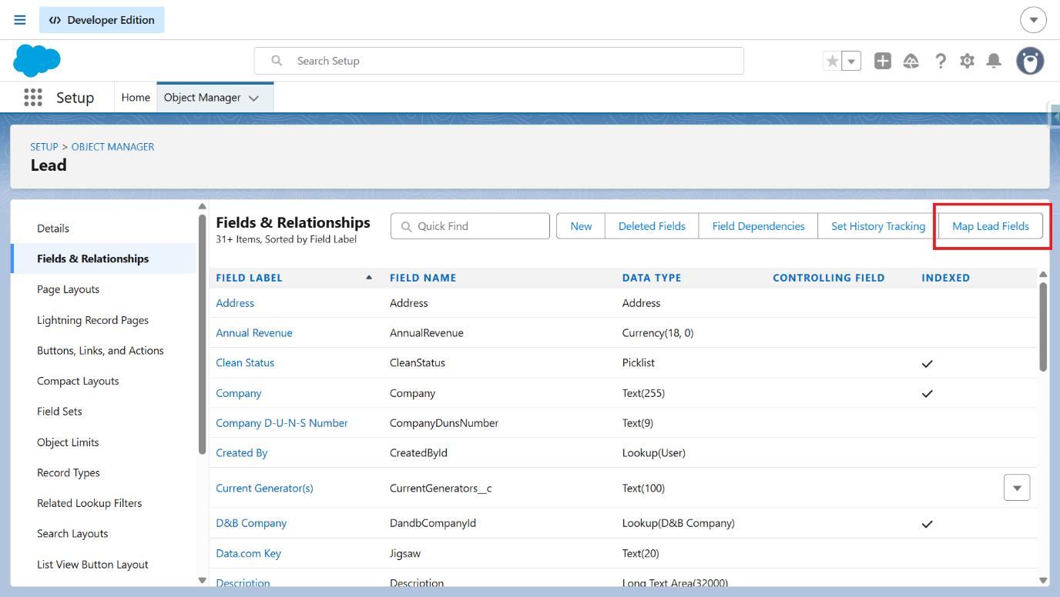Follow the SETUP breadcrumb link

(44, 147)
